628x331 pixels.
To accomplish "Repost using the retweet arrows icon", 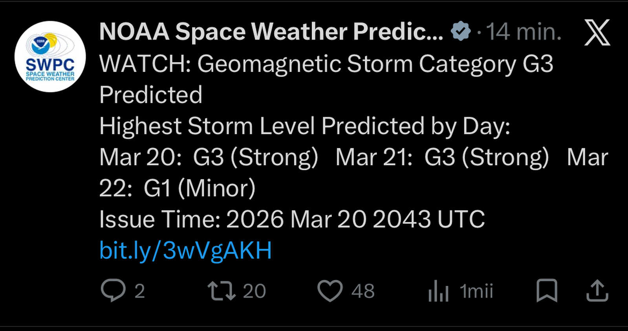I will pos(222,291).
